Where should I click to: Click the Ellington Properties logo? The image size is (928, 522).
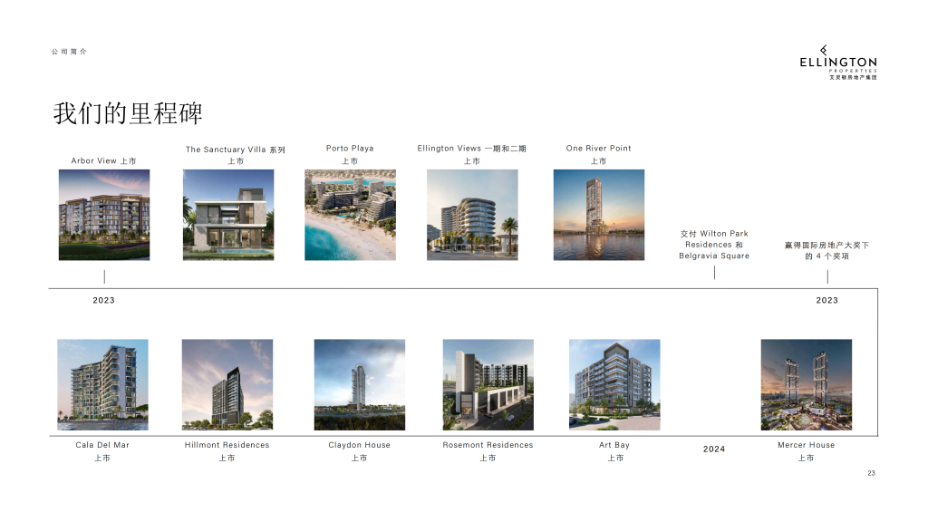(x=838, y=63)
